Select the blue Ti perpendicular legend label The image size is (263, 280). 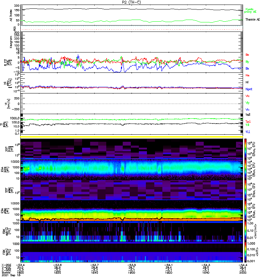pos(248,132)
